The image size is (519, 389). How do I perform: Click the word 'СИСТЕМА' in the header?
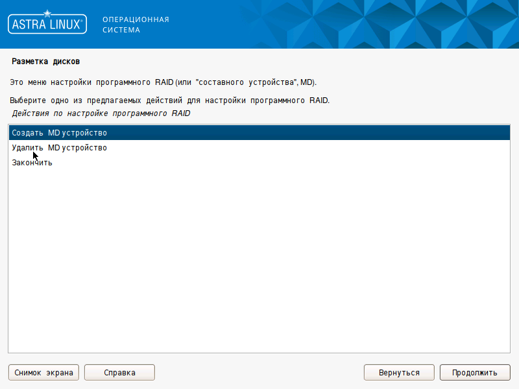point(121,30)
